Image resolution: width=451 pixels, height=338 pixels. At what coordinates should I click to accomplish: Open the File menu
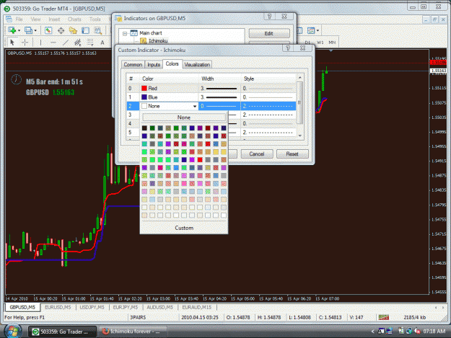pos(19,19)
